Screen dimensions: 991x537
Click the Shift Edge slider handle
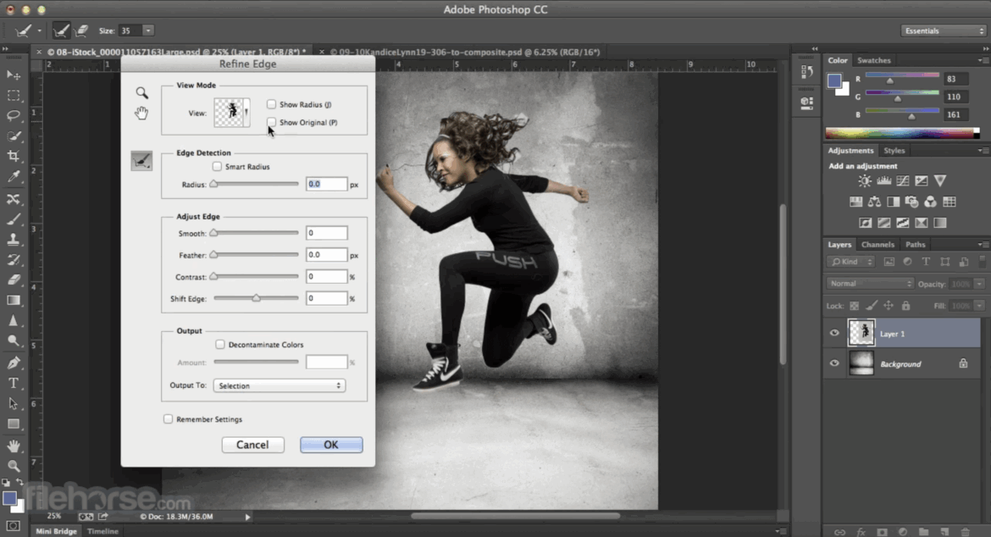coord(256,298)
